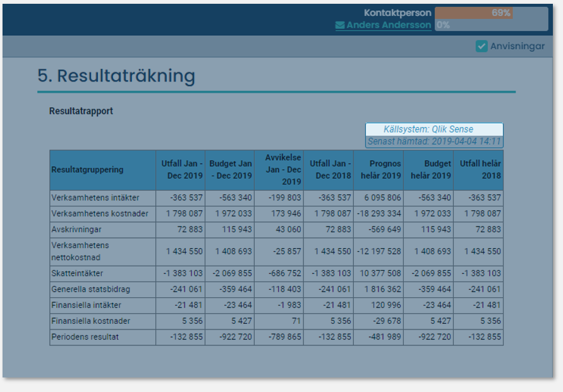
Task: Click Budget Jan - Dec 2019 header
Action: [x=231, y=170]
